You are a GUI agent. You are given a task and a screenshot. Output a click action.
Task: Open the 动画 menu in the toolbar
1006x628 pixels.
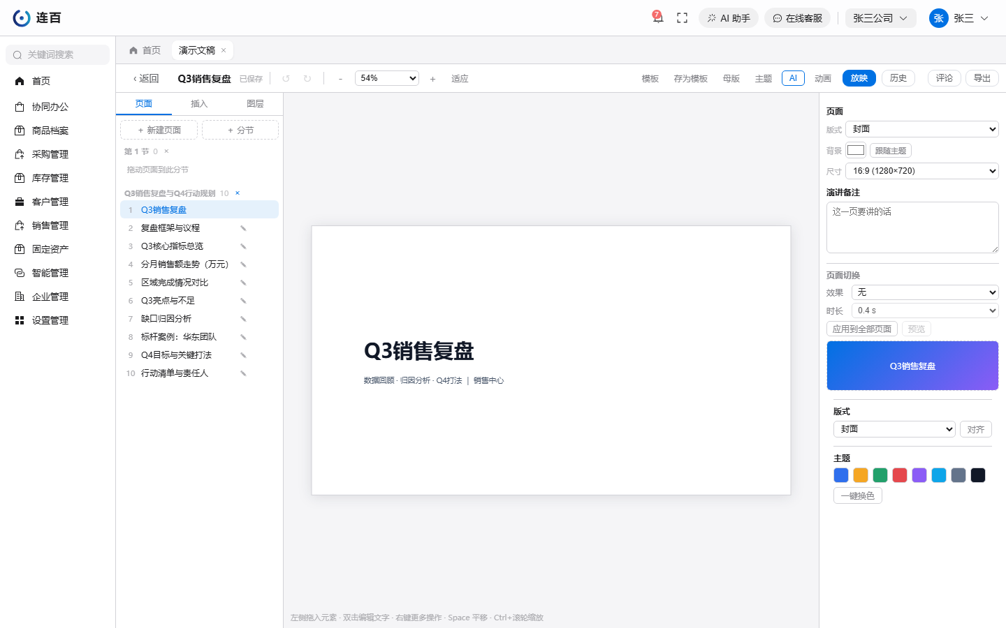click(x=823, y=79)
